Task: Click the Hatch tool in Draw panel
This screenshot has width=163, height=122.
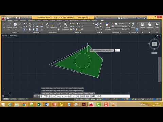Action: 24,29
